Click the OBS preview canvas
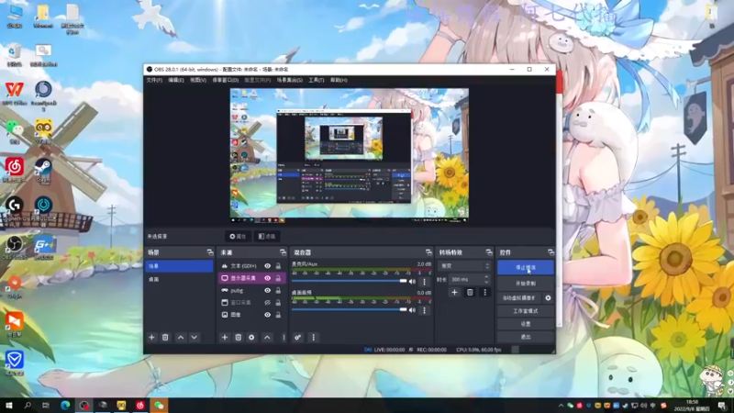 (350, 155)
